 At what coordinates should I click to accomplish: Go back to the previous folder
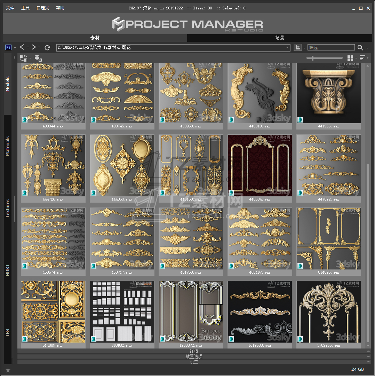(x=22, y=47)
